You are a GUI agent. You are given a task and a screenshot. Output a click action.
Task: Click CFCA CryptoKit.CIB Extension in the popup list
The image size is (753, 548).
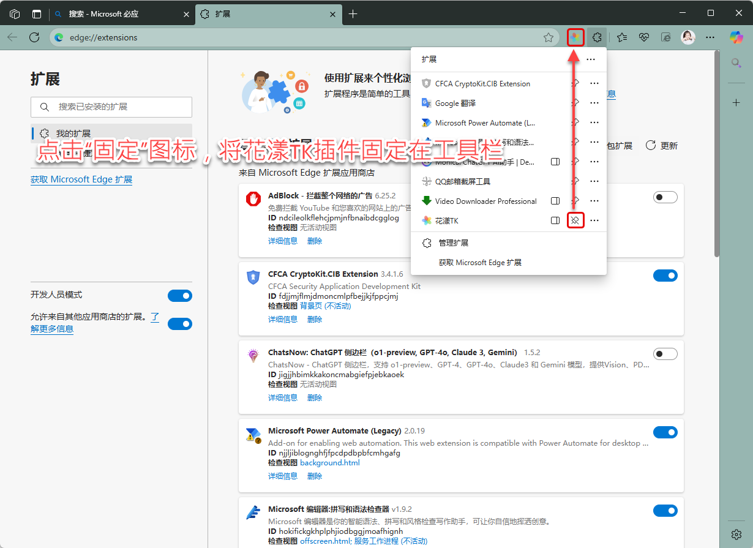(x=482, y=83)
